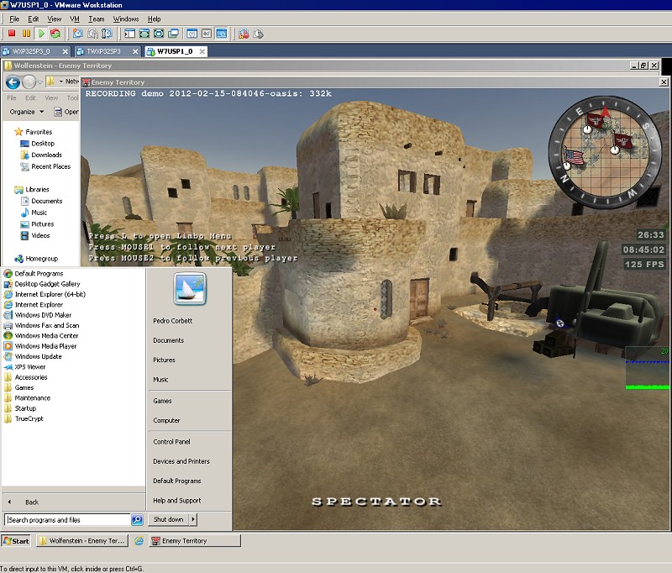Click Wolfenstein - Enemy Ter... taskbar button
Viewport: 672px width, 573px height.
81,541
